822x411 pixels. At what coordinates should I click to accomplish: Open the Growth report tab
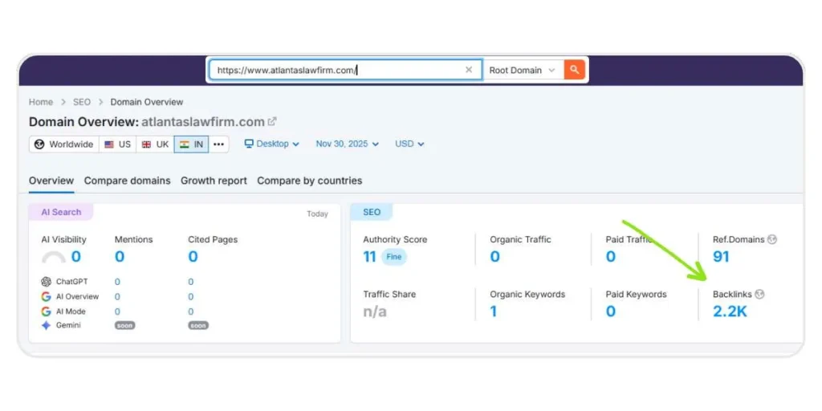214,181
